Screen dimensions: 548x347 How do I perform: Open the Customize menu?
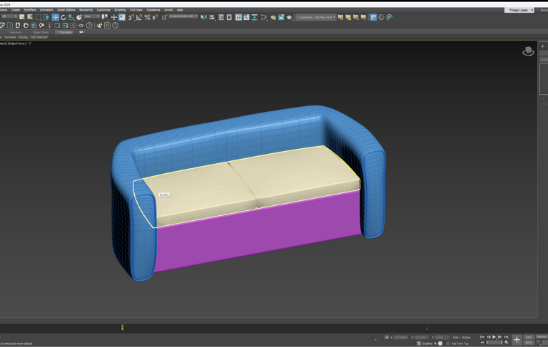pos(103,10)
